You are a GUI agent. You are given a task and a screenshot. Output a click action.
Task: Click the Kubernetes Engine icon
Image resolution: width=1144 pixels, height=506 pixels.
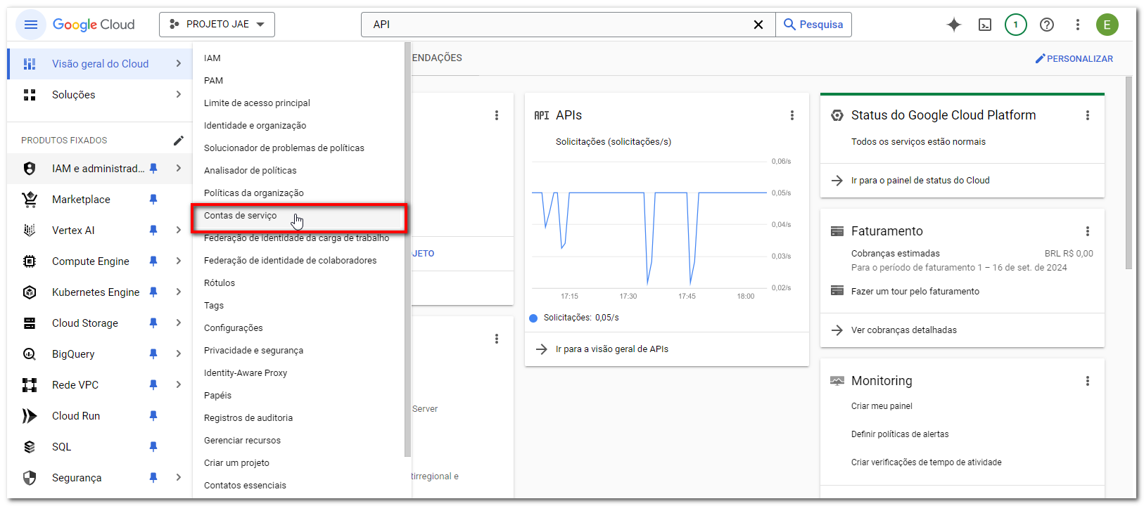pyautogui.click(x=30, y=292)
